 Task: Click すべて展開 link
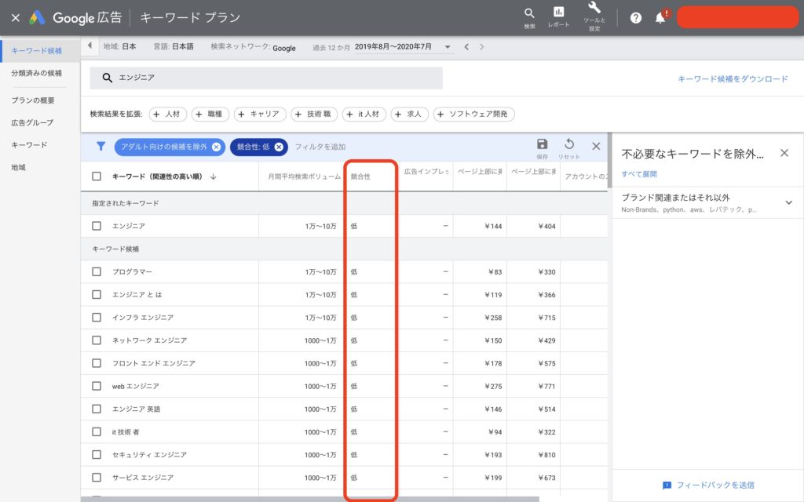click(x=639, y=174)
